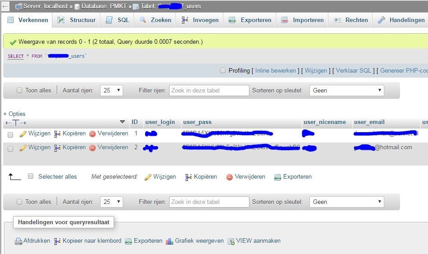Sort by user_email column header

(369, 122)
